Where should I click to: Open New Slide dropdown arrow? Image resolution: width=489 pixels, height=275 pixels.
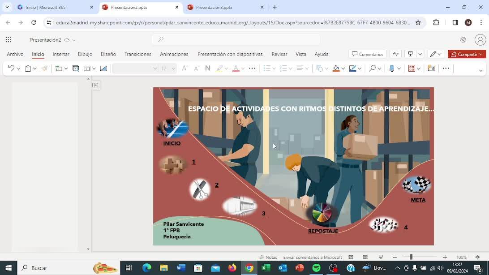[66, 69]
